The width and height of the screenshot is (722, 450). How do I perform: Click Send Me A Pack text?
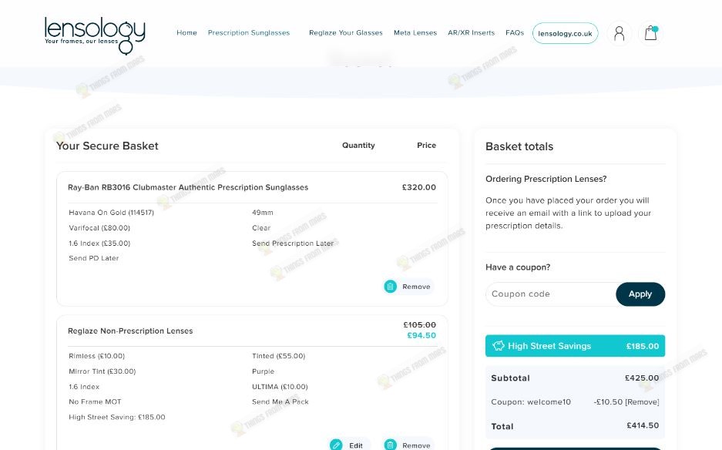click(x=280, y=401)
